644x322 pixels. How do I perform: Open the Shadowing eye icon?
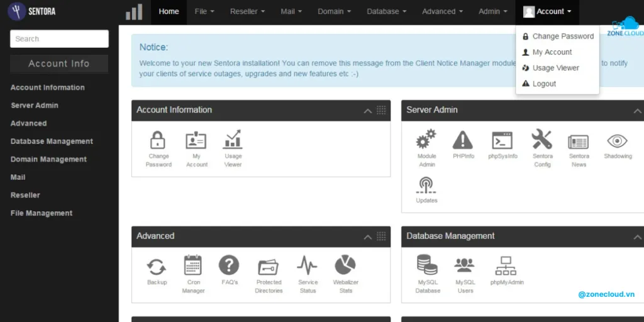pyautogui.click(x=618, y=141)
